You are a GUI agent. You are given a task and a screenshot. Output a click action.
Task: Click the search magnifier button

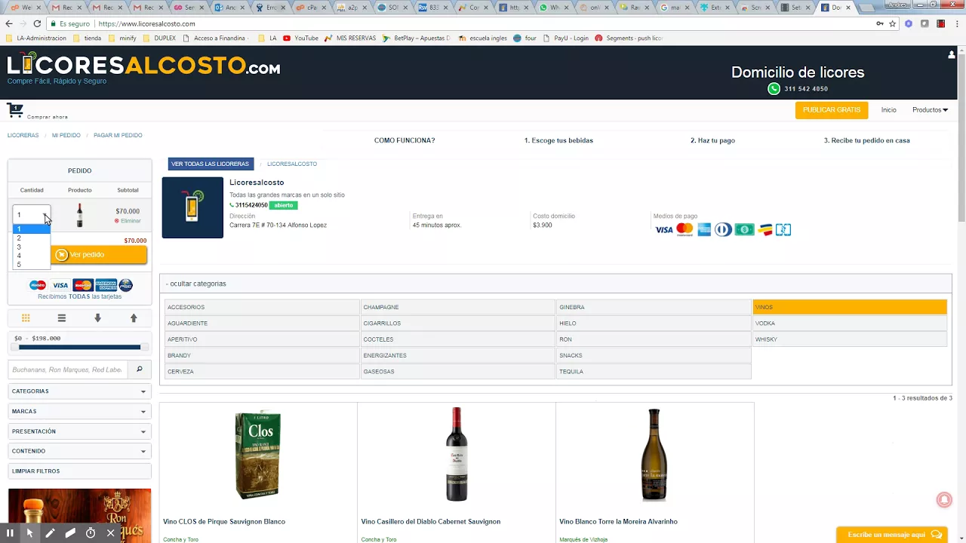pyautogui.click(x=139, y=370)
